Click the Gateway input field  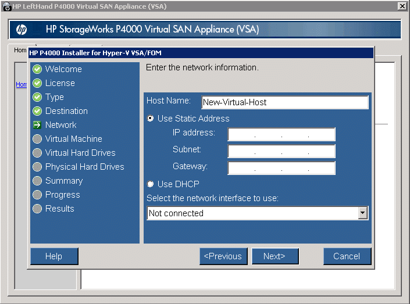click(x=281, y=168)
